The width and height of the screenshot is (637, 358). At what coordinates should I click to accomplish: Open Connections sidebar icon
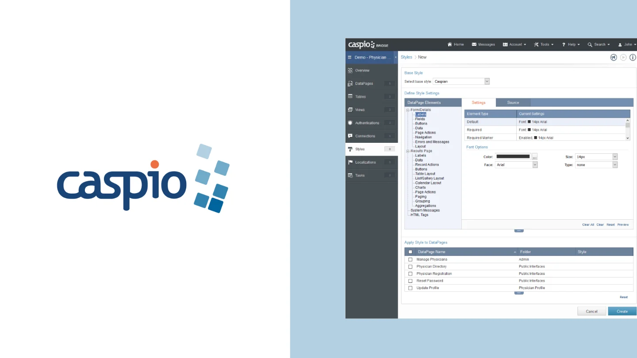350,136
